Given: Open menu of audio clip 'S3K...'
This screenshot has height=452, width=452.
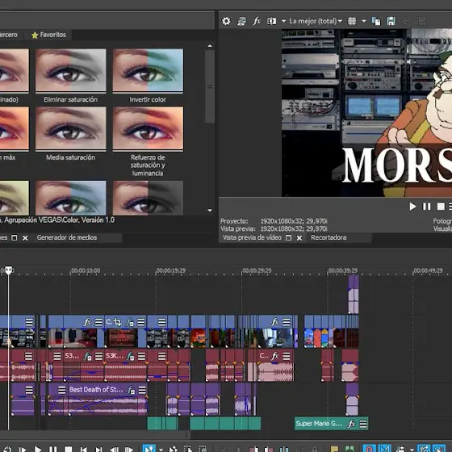Looking at the screenshot, I should tap(141, 357).
